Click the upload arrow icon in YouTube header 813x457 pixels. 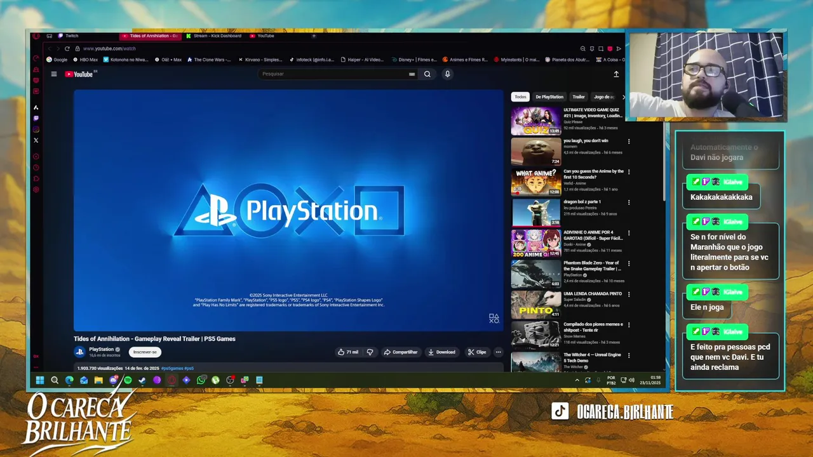[x=616, y=74]
